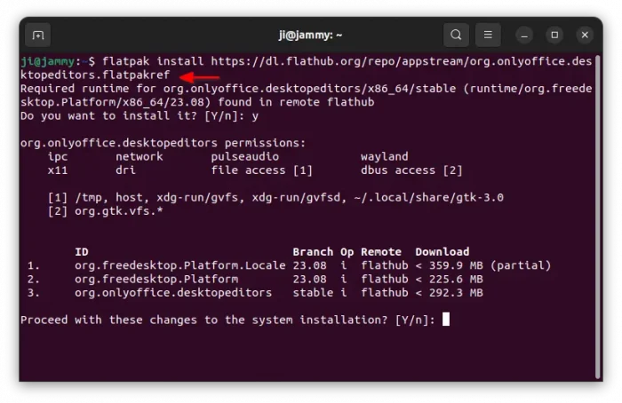Click the search icon in header bar
The width and height of the screenshot is (622, 403).
pos(456,36)
